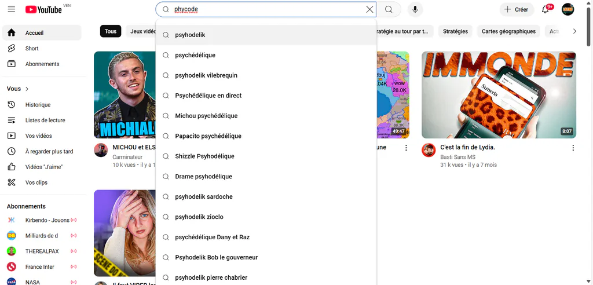Image resolution: width=593 pixels, height=285 pixels.
Task: Choose the psyhodelik pierre chabrier suggestion
Action: (x=266, y=278)
